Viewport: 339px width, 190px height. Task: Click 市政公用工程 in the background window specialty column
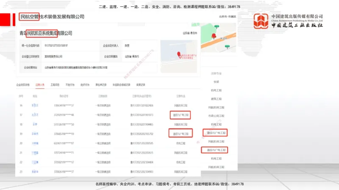216,116
